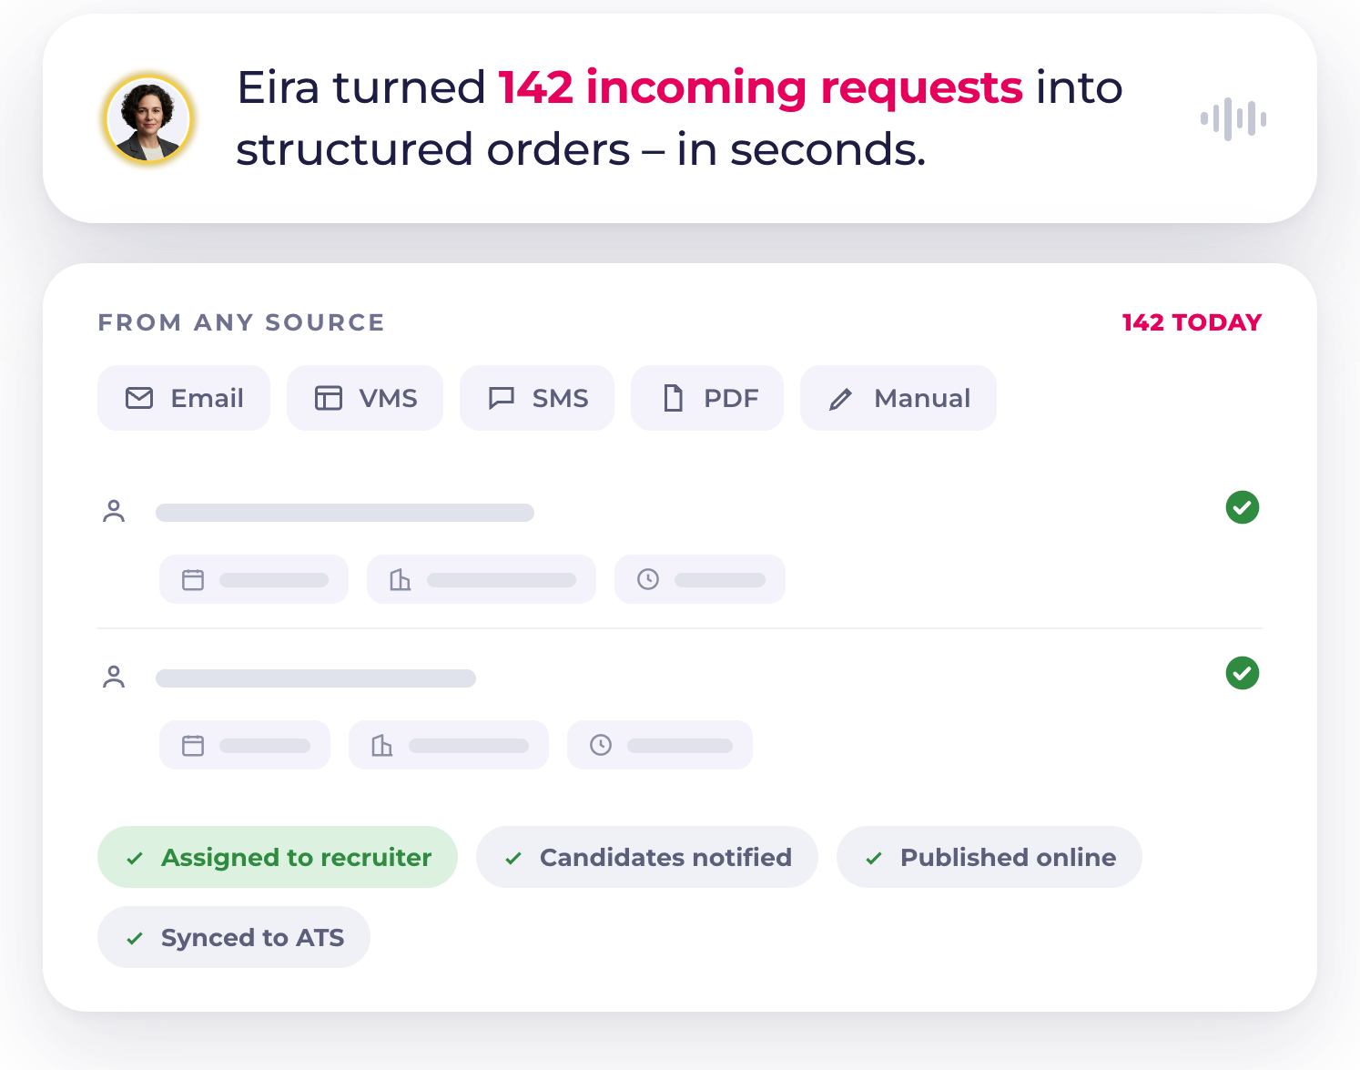Click the person icon of second order row
The height and width of the screenshot is (1070, 1360).
coord(114,677)
